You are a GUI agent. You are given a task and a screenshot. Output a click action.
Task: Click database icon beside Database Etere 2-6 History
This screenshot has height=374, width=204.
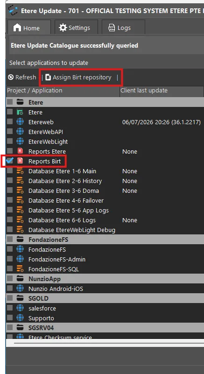[x=20, y=181]
